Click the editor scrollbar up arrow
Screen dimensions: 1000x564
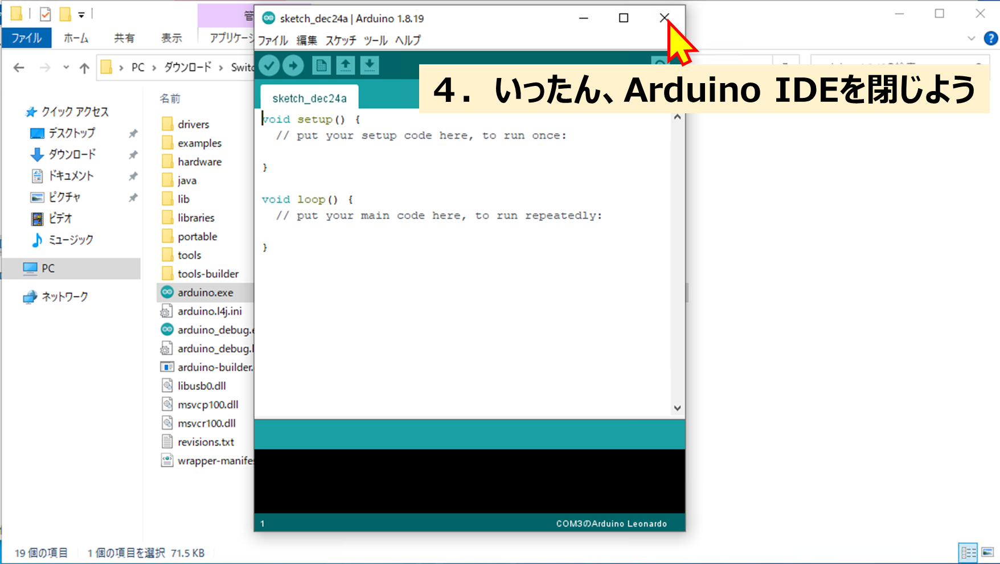(677, 117)
